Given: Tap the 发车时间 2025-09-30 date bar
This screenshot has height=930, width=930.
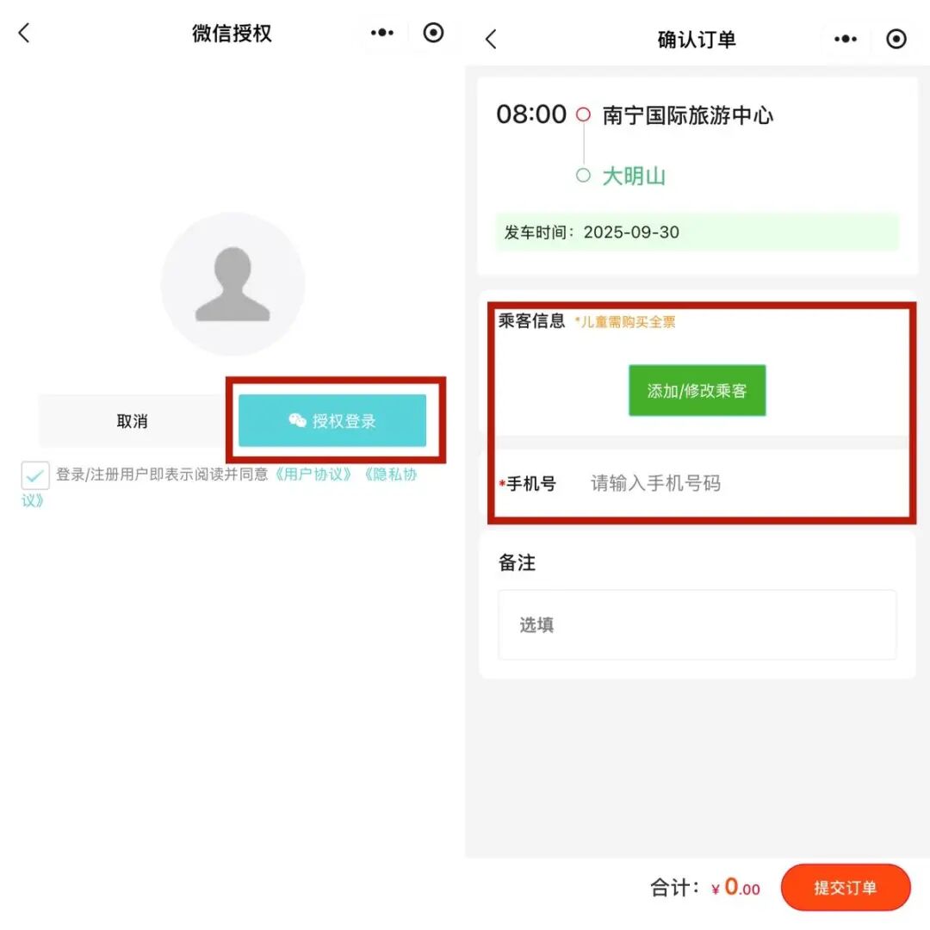Looking at the screenshot, I should coord(697,232).
